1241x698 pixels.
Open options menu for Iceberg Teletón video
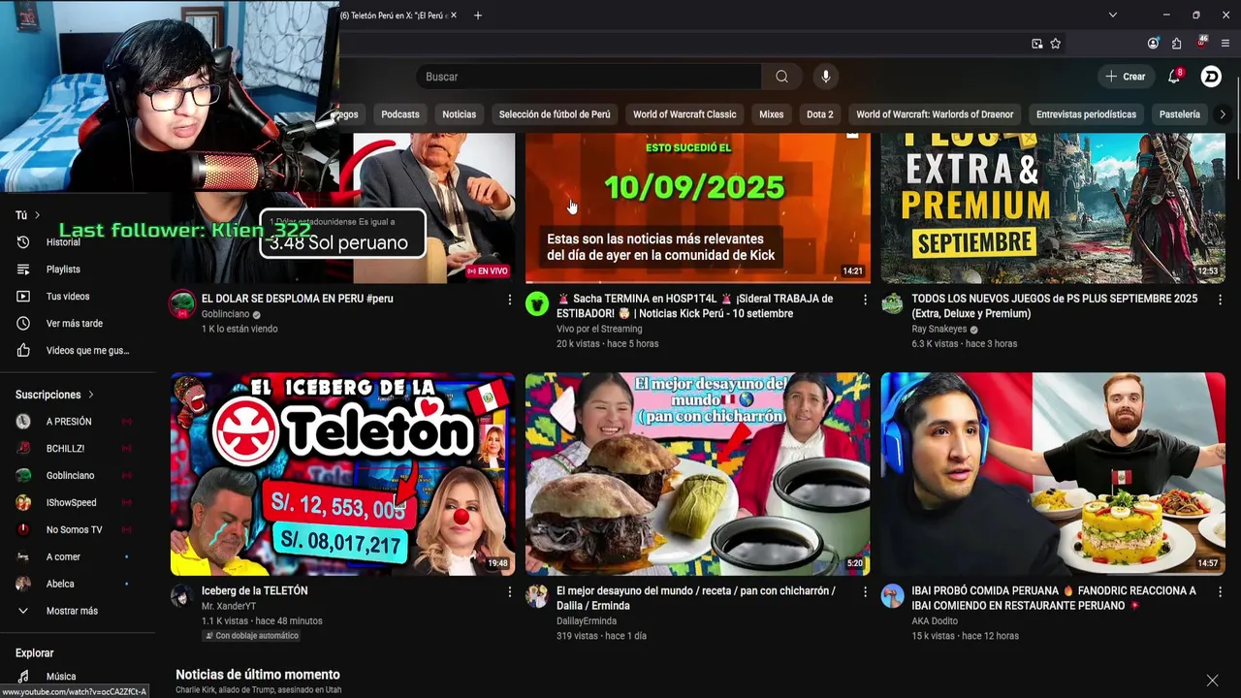click(509, 591)
